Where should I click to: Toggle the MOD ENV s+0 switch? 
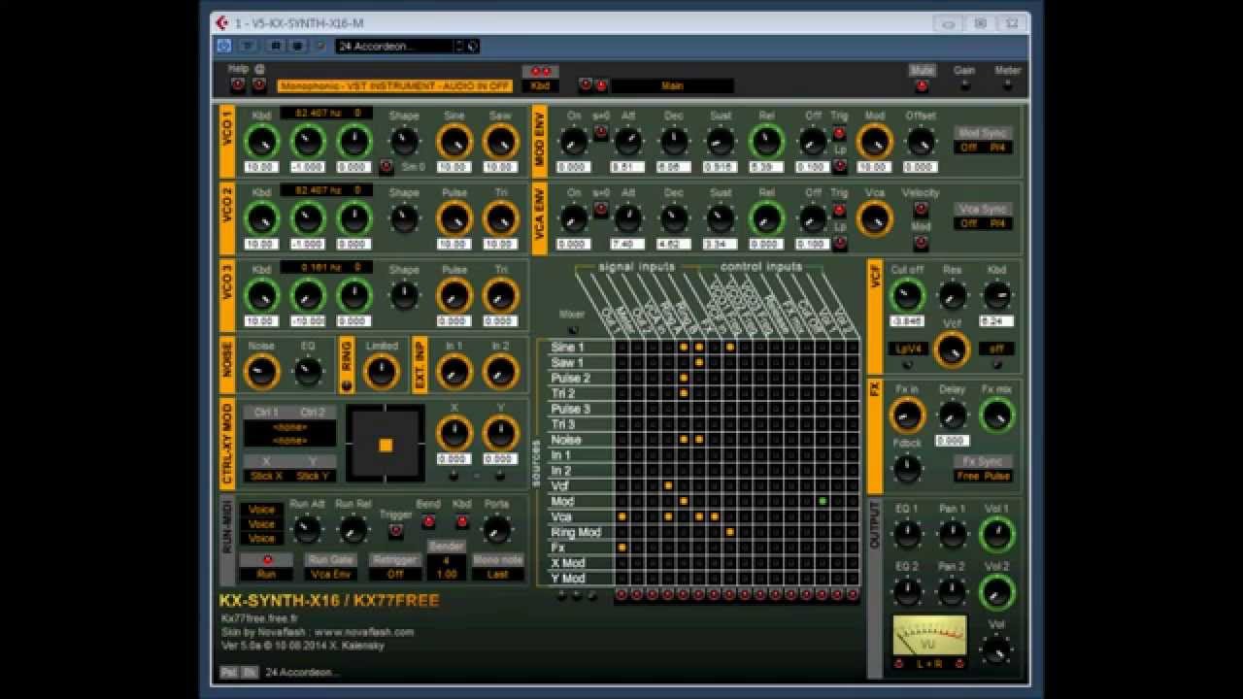601,133
